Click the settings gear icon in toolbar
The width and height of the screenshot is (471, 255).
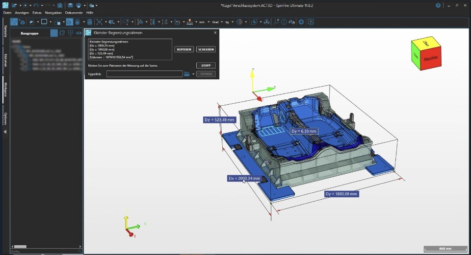301,22
